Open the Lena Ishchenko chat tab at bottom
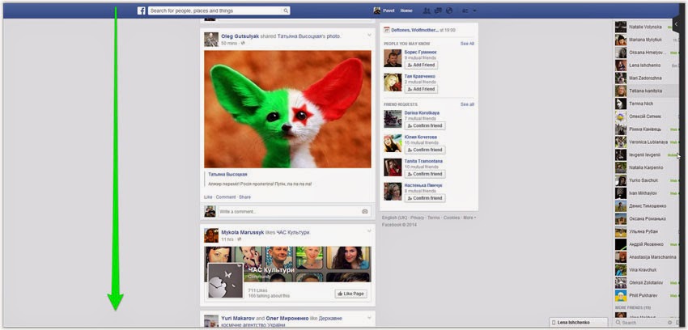This screenshot has height=330, width=688. coord(578,323)
